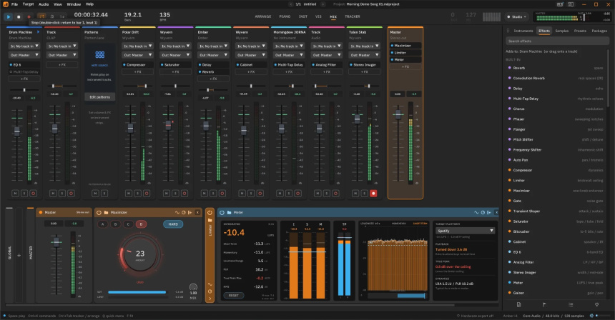
Task: Click the Limiter clock icon
Action: (x=210, y=291)
